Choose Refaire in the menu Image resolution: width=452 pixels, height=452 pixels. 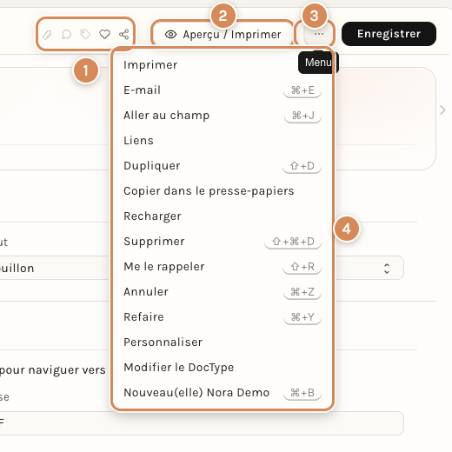click(x=223, y=317)
